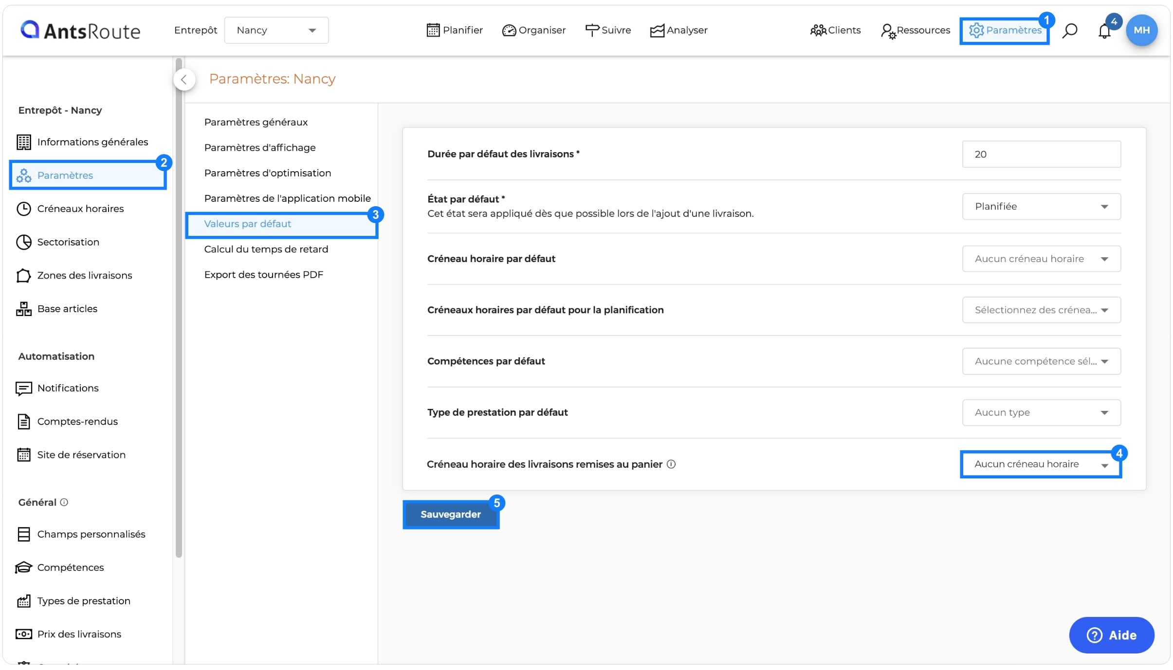Click the Notifications message icon

(23, 388)
